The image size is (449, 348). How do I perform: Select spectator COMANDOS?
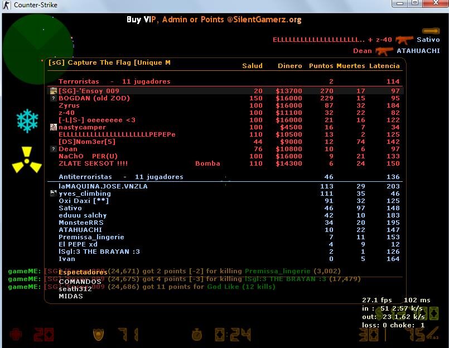[x=80, y=282]
